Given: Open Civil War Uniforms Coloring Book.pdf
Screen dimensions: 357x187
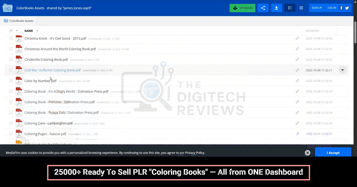Looking at the screenshot, I should click(53, 70).
